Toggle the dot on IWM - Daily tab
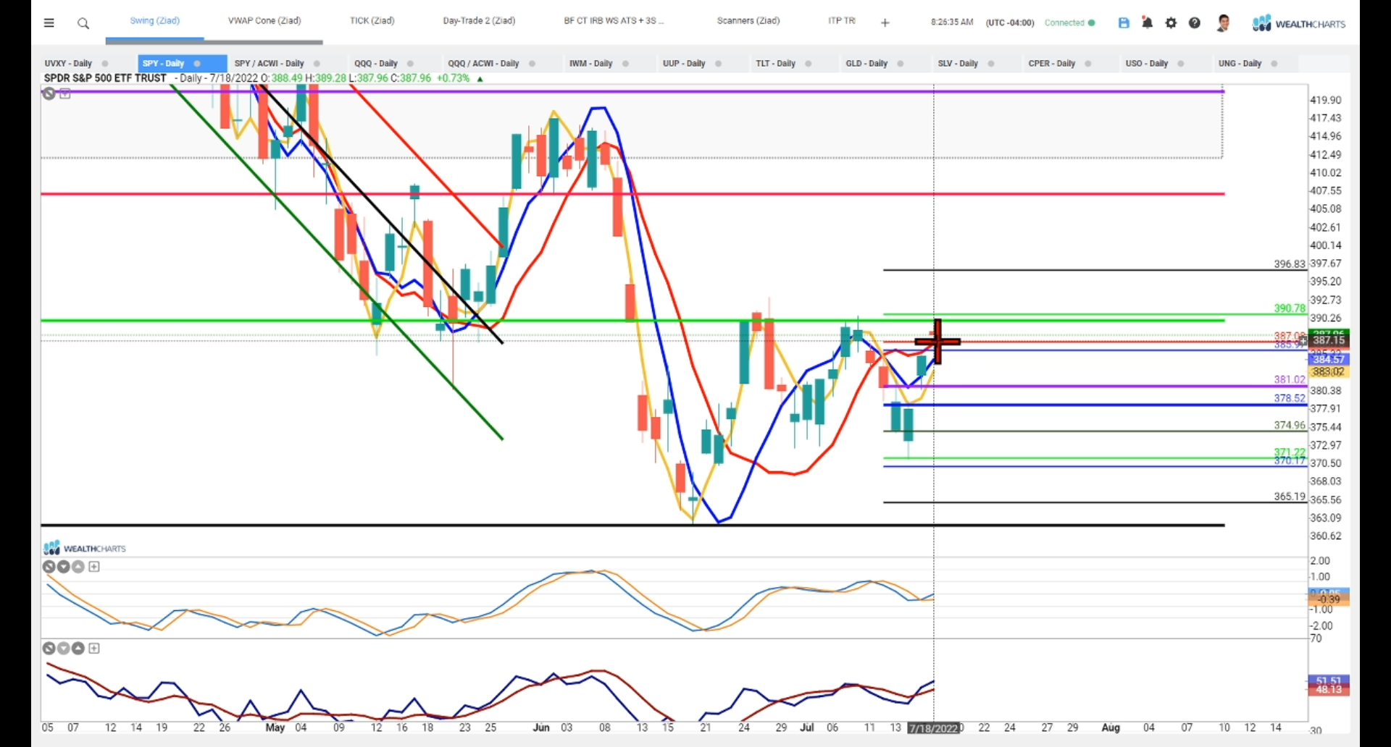The width and height of the screenshot is (1391, 747). (625, 64)
